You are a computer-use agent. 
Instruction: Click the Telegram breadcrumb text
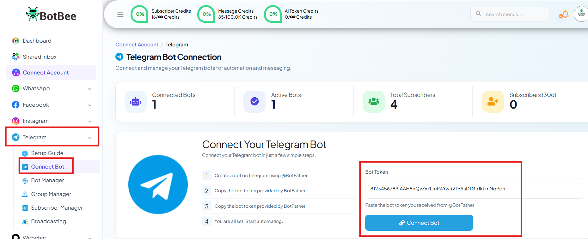click(x=177, y=45)
